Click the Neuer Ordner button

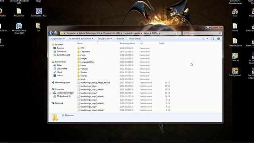click(x=135, y=39)
